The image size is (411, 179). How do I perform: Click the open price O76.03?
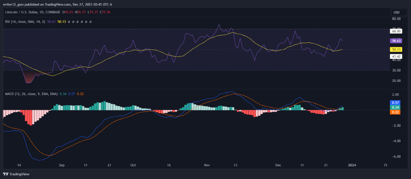pos(68,12)
